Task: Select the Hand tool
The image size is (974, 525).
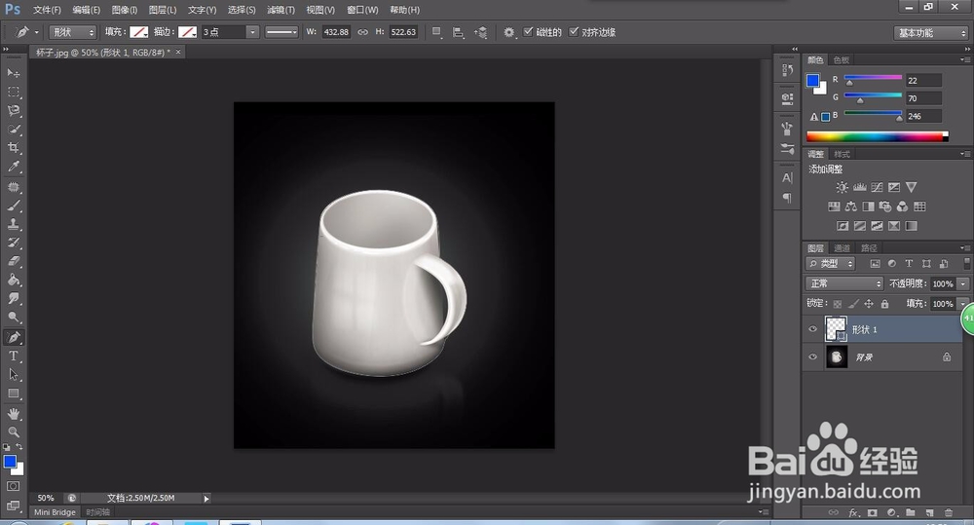Action: [14, 413]
